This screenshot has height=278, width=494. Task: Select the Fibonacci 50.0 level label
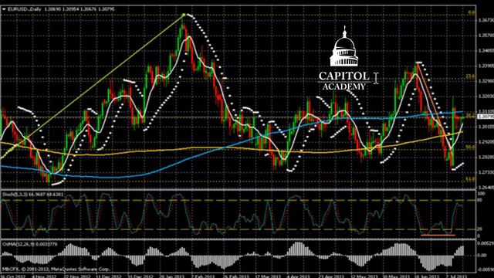tap(470, 147)
